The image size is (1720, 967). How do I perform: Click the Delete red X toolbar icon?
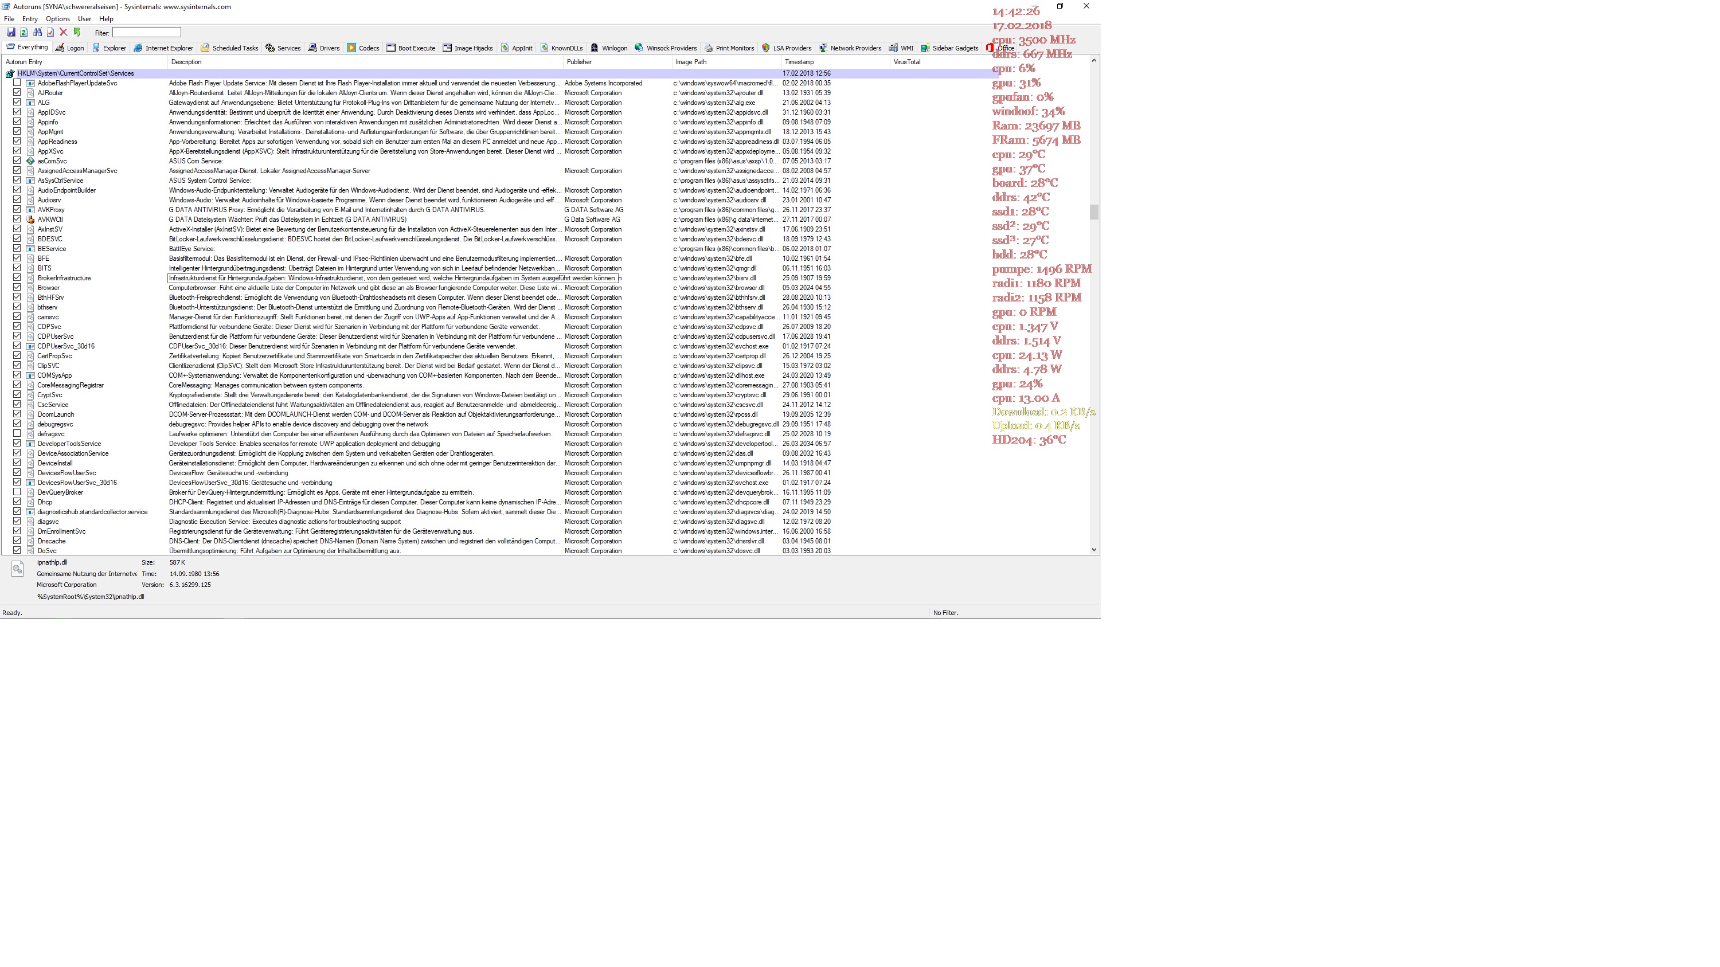(x=64, y=32)
